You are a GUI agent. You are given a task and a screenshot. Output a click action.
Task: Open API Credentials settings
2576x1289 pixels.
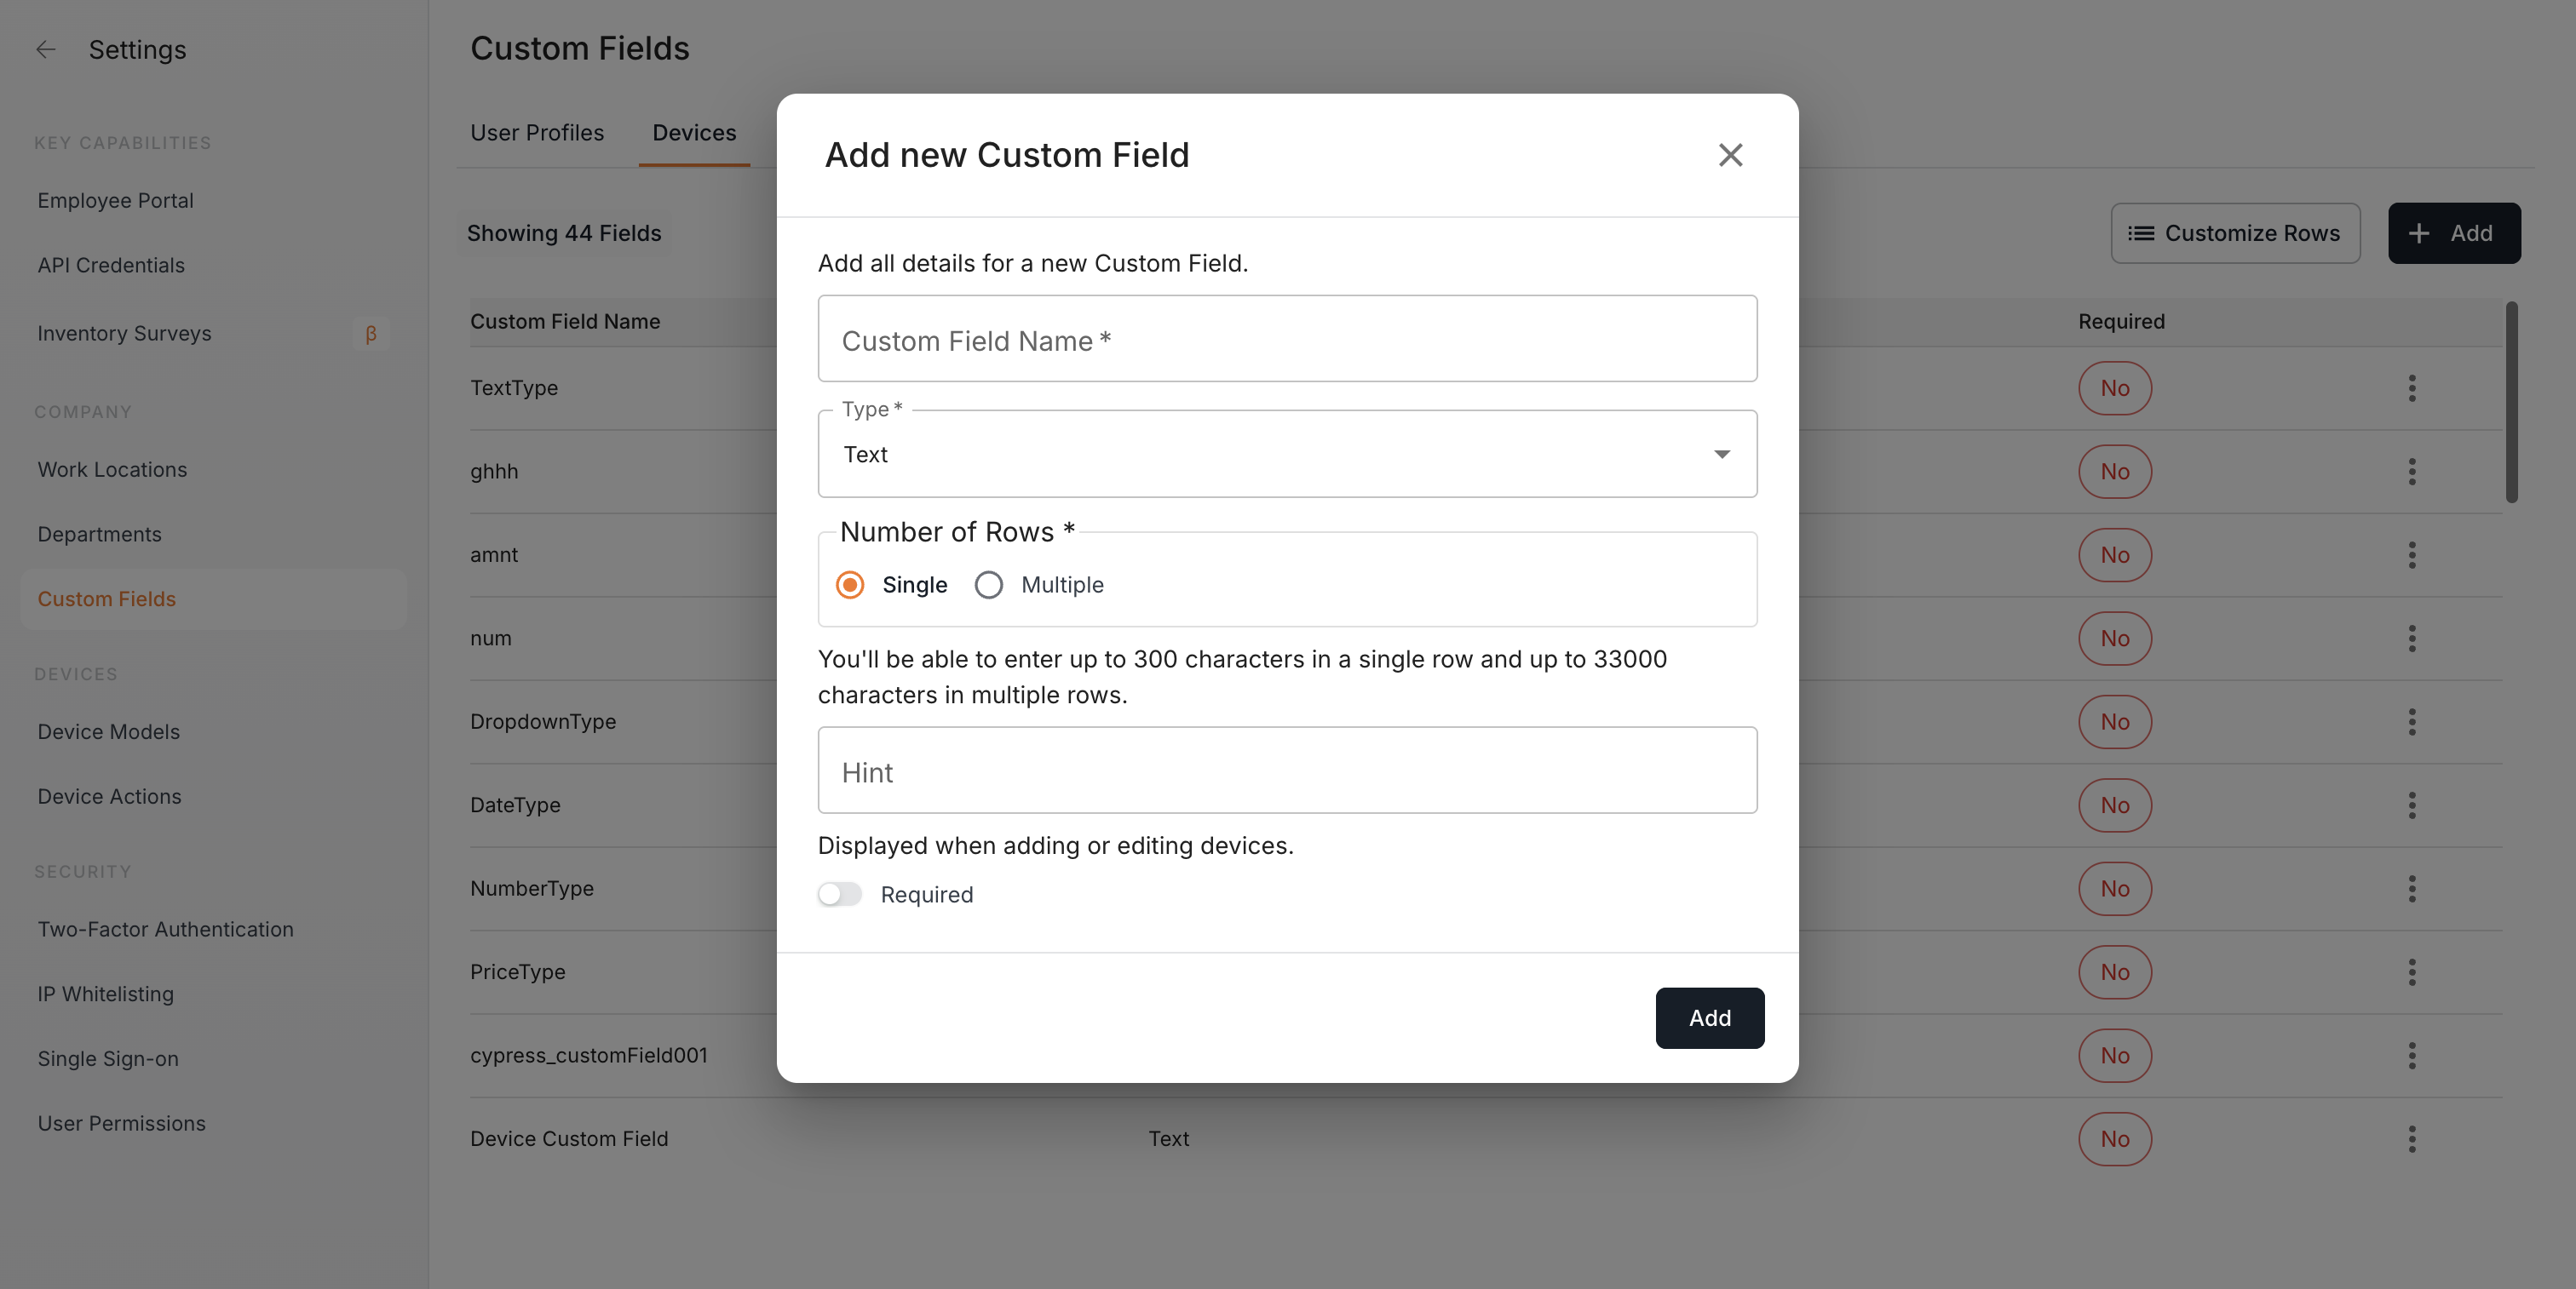(111, 266)
